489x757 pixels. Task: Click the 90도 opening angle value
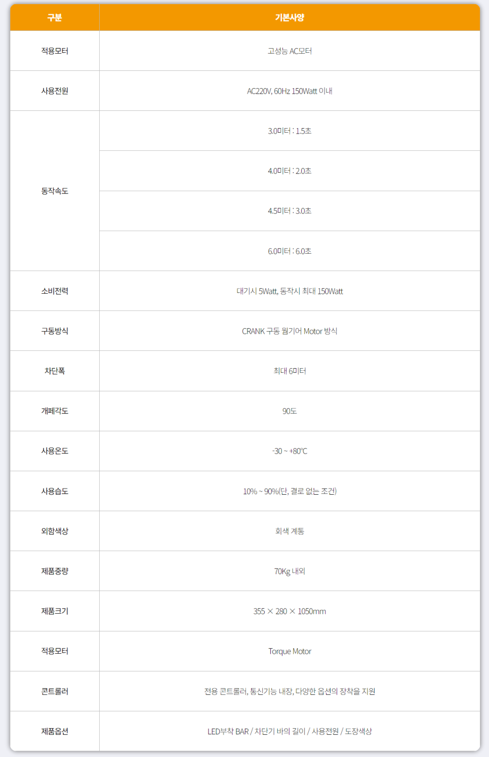pos(290,411)
